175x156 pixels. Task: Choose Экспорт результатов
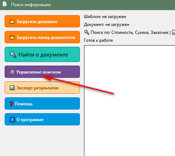click(42, 88)
